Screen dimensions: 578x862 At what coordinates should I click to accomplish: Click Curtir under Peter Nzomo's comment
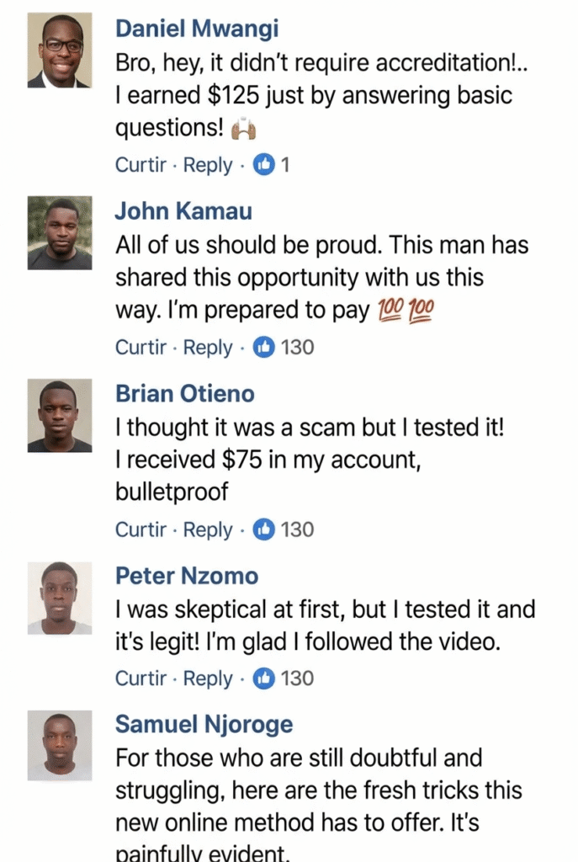[141, 678]
